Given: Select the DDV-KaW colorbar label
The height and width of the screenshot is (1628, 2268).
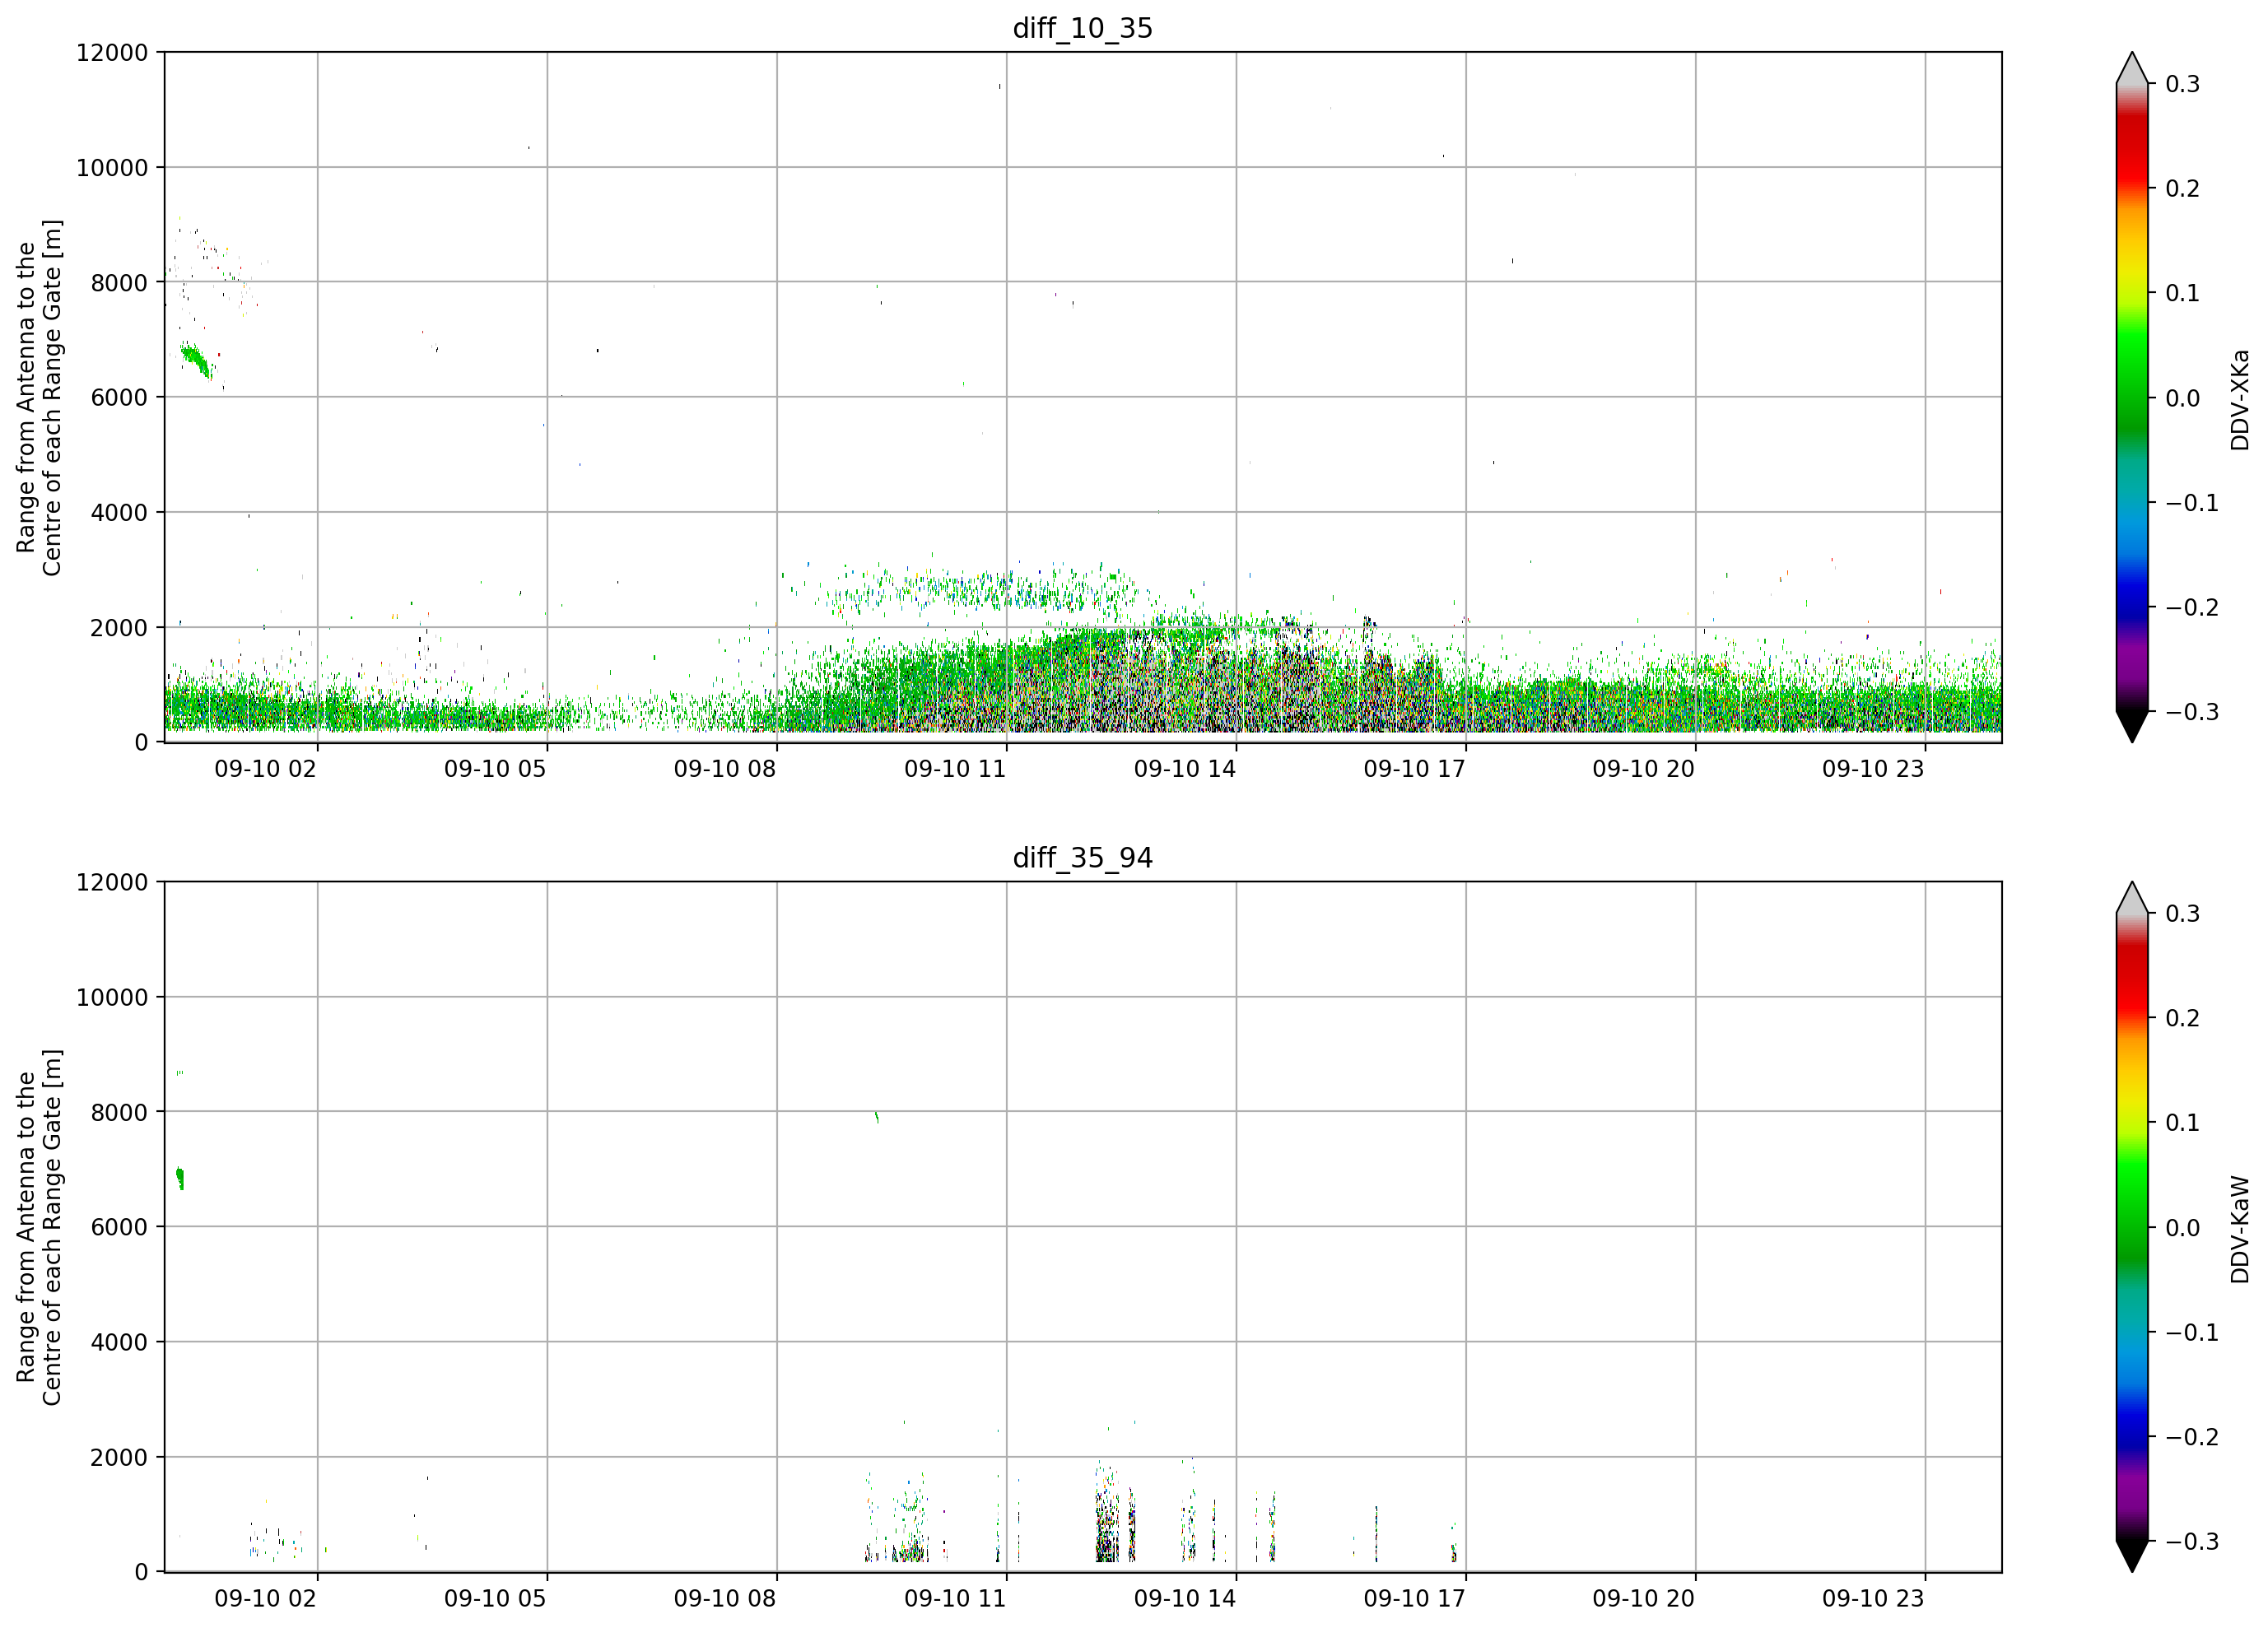Looking at the screenshot, I should click(x=2240, y=1229).
